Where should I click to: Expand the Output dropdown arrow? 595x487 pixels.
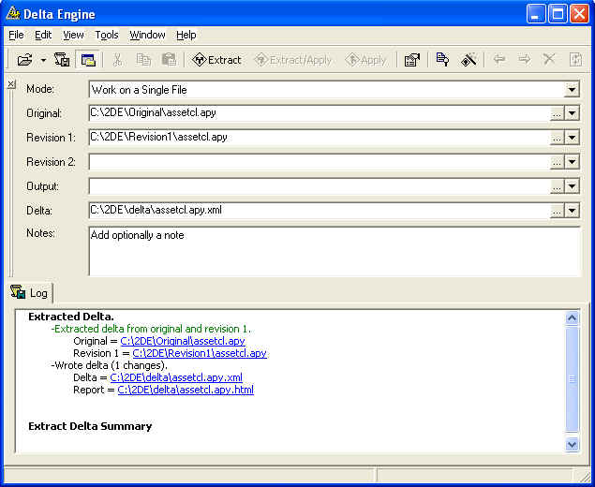(572, 186)
